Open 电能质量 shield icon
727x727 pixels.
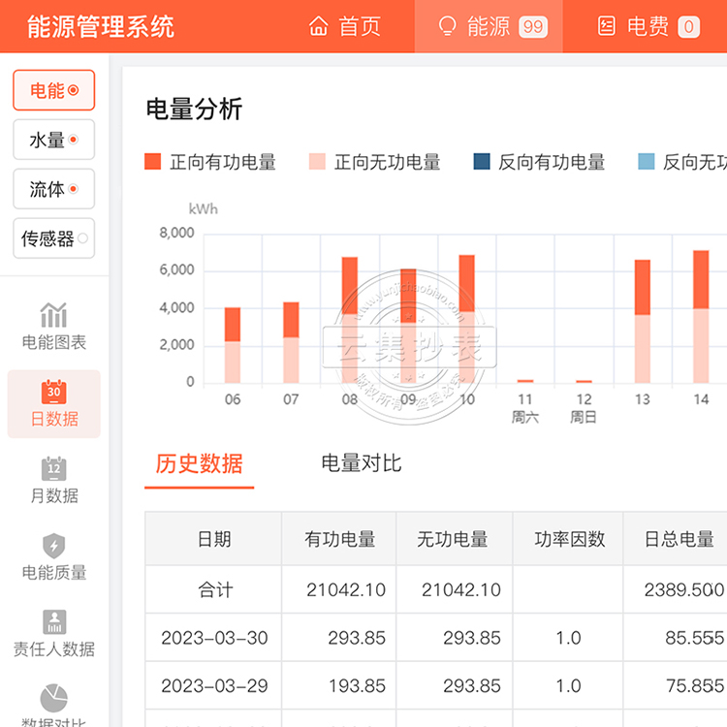point(53,545)
